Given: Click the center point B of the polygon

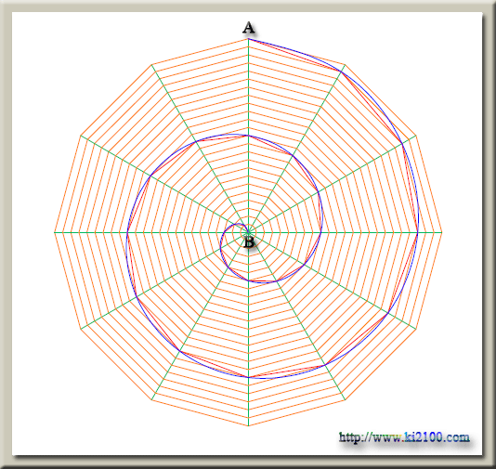Looking at the screenshot, I should (248, 233).
